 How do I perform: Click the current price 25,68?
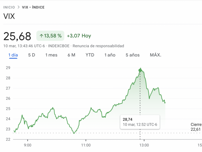tap(17, 36)
